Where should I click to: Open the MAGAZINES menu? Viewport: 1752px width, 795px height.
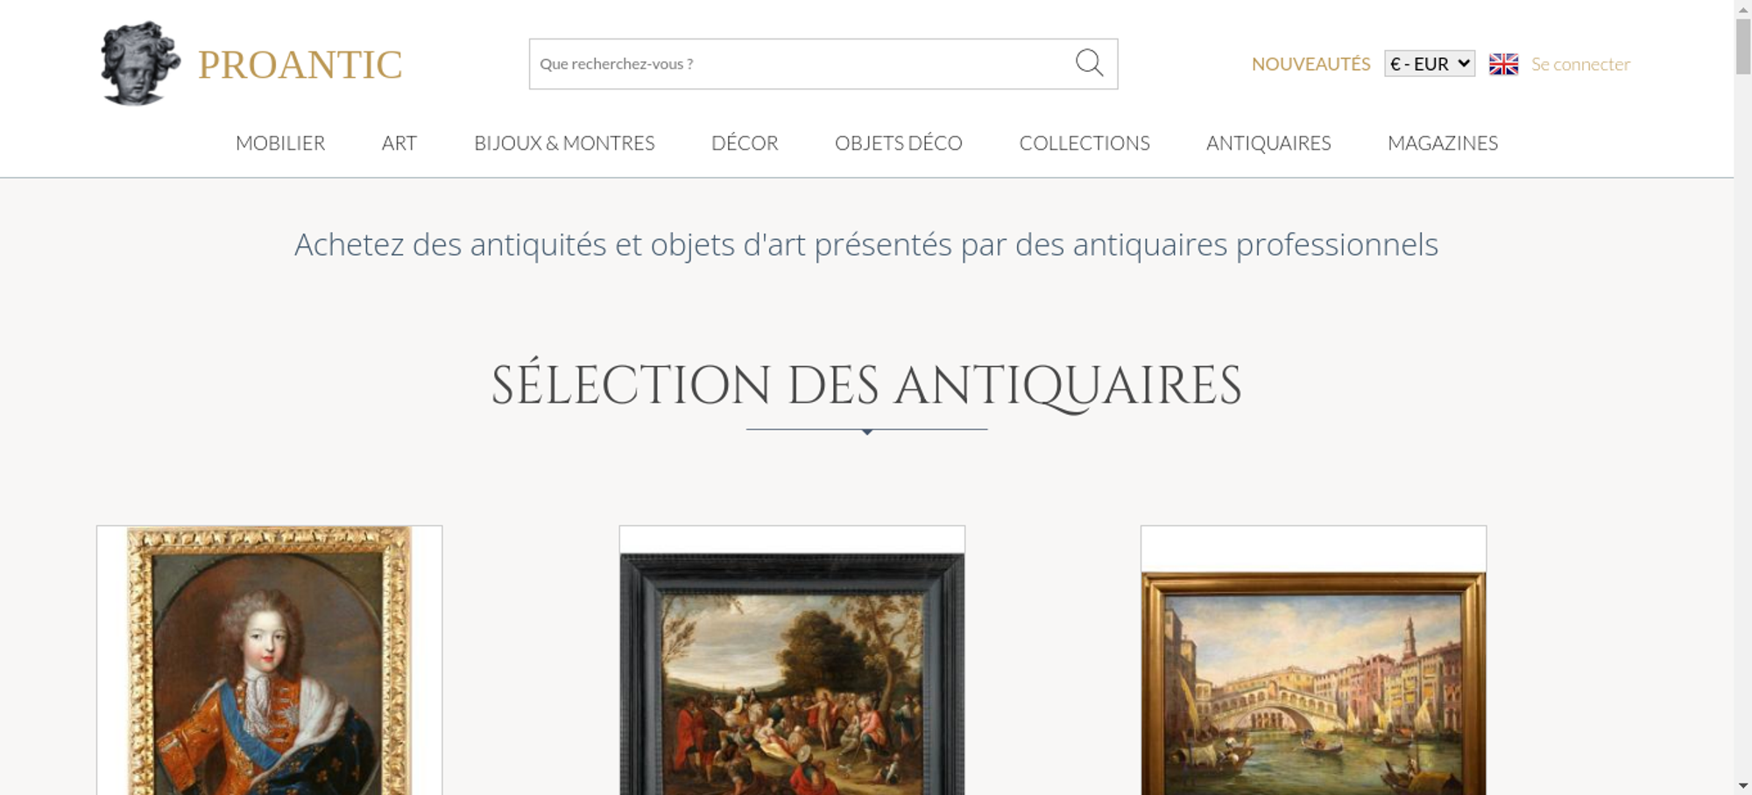1443,143
